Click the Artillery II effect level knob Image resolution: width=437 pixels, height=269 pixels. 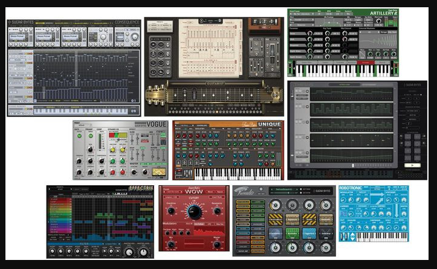(379, 21)
